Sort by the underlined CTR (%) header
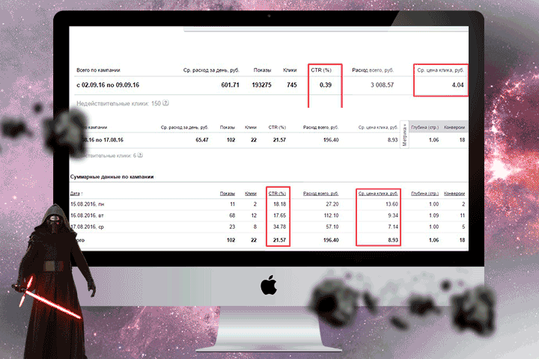 (277, 194)
